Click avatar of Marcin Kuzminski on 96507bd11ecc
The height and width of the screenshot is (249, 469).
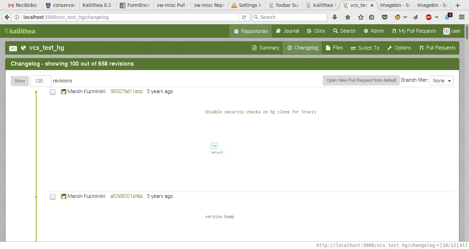64,92
